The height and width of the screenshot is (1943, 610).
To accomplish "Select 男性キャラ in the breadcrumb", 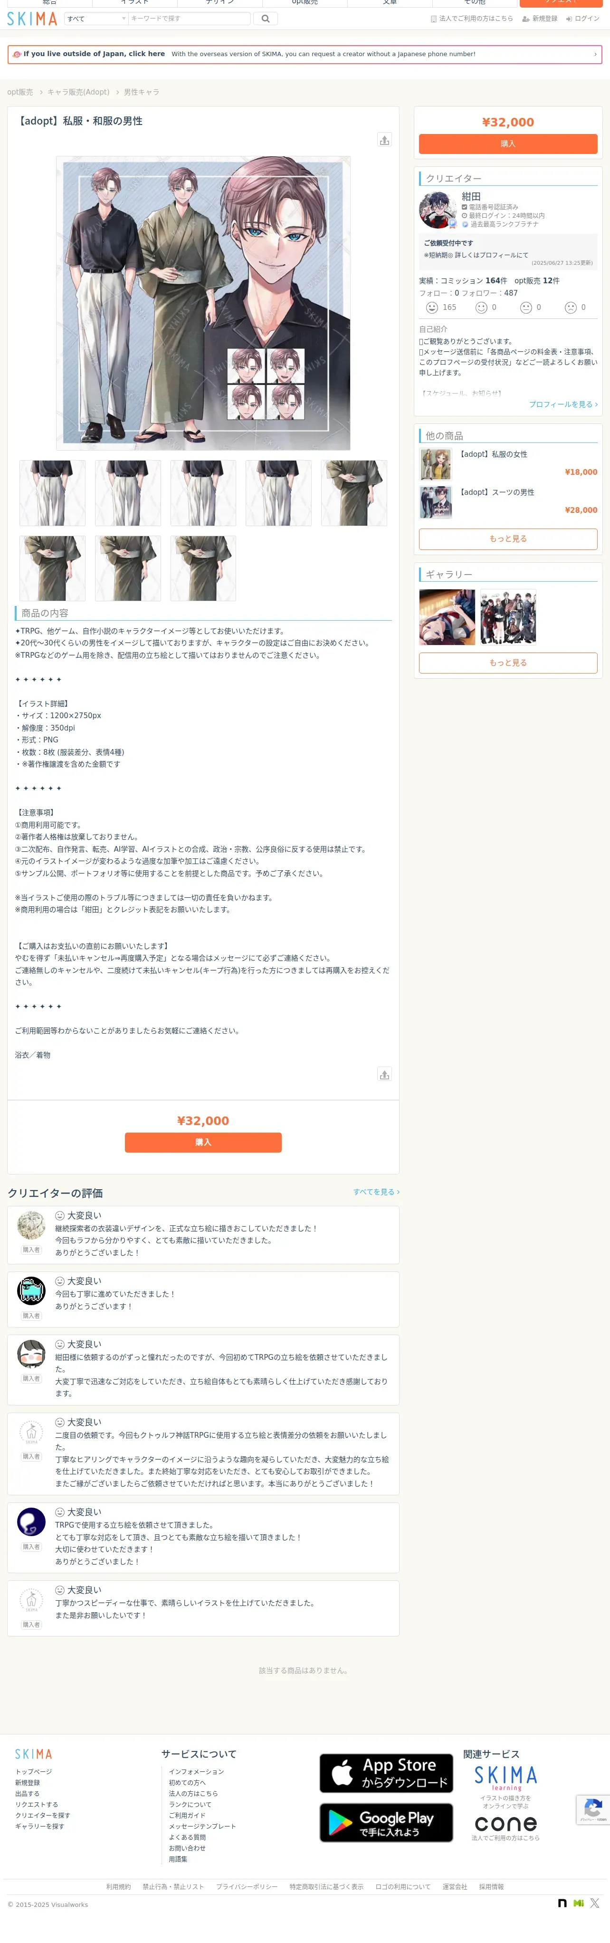I will 141,92.
